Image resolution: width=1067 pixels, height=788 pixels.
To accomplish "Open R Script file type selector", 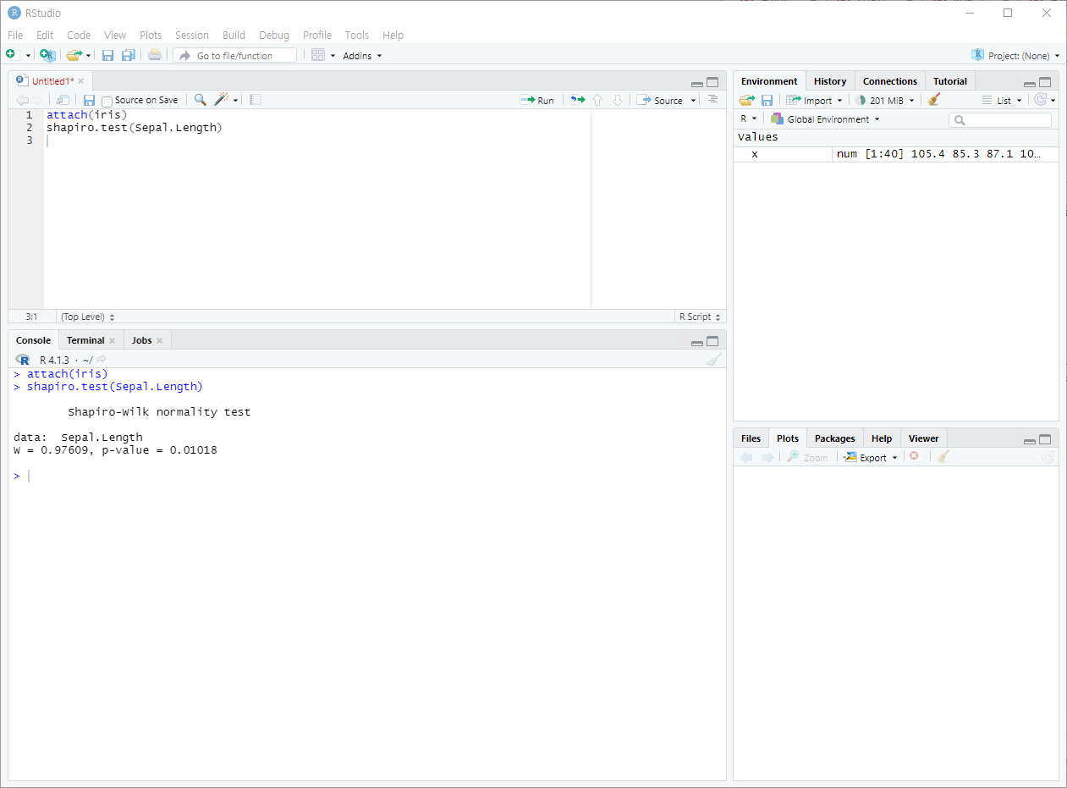I will (700, 317).
